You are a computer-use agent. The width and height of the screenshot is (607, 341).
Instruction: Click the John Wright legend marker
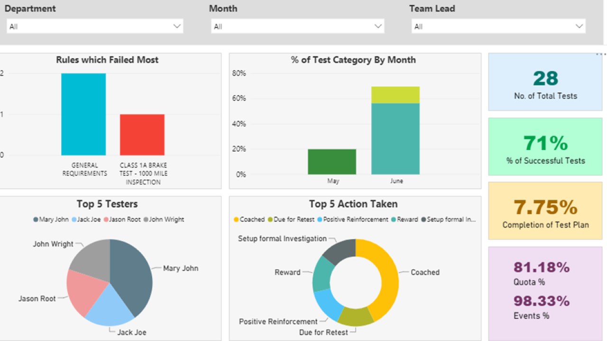coord(146,219)
